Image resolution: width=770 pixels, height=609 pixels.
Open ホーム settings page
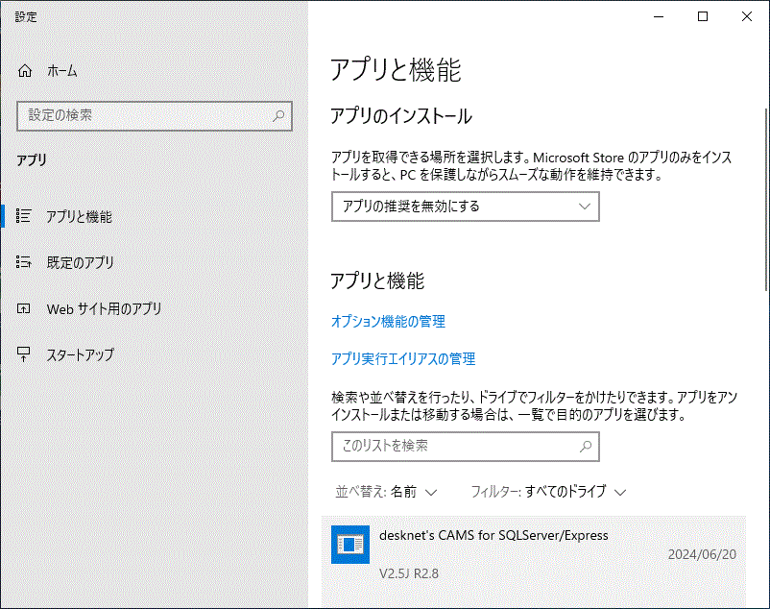click(x=61, y=71)
